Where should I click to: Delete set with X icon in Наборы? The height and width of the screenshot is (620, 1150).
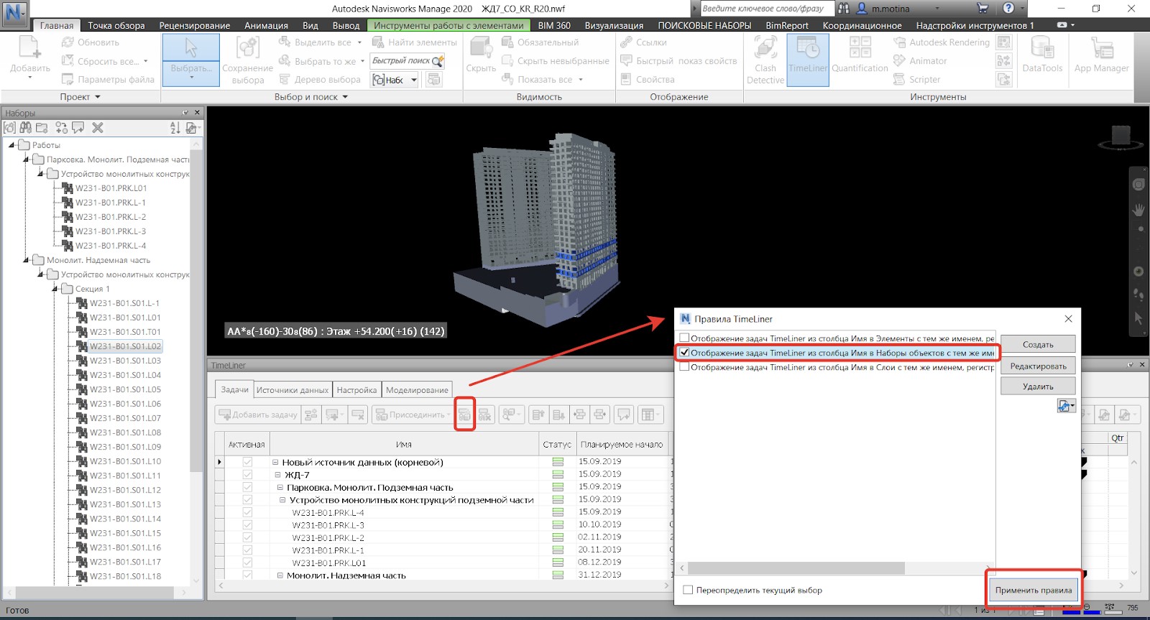tap(98, 128)
